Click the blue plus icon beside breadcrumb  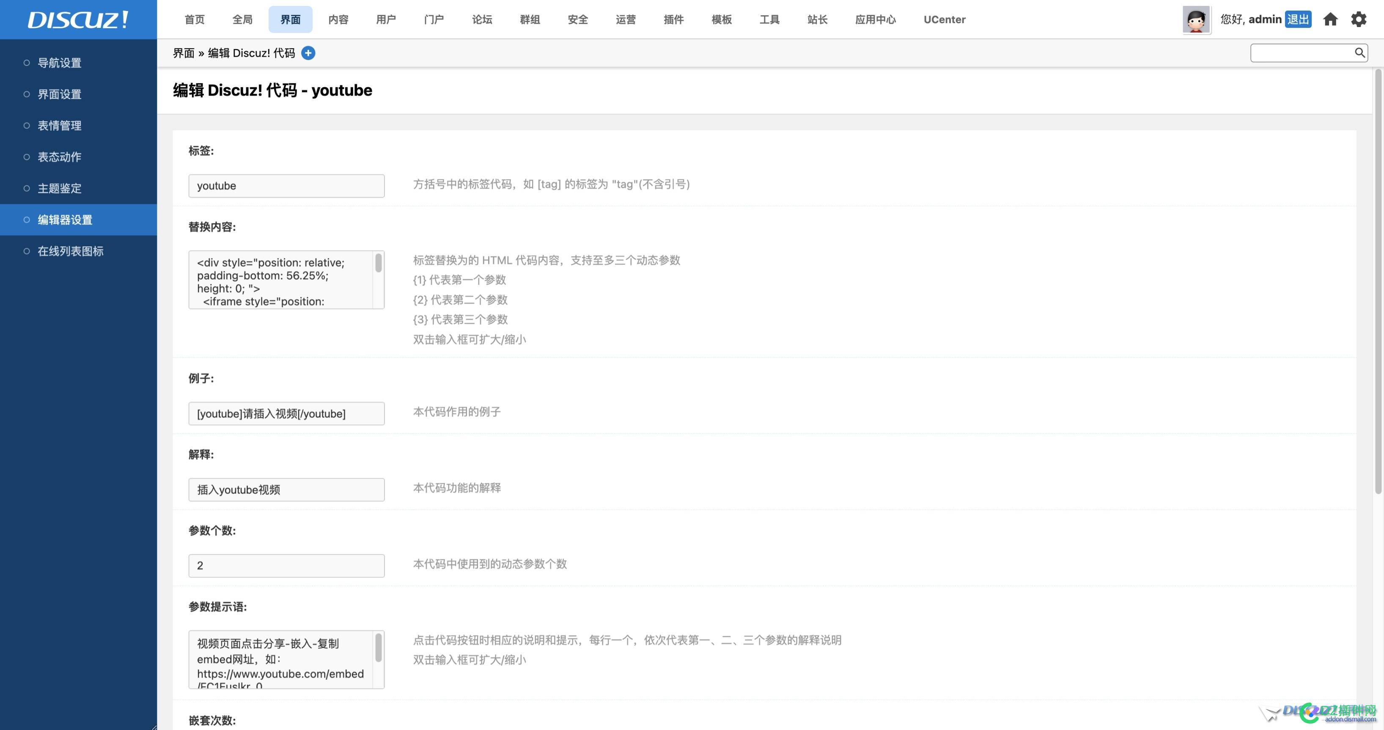[x=308, y=53]
